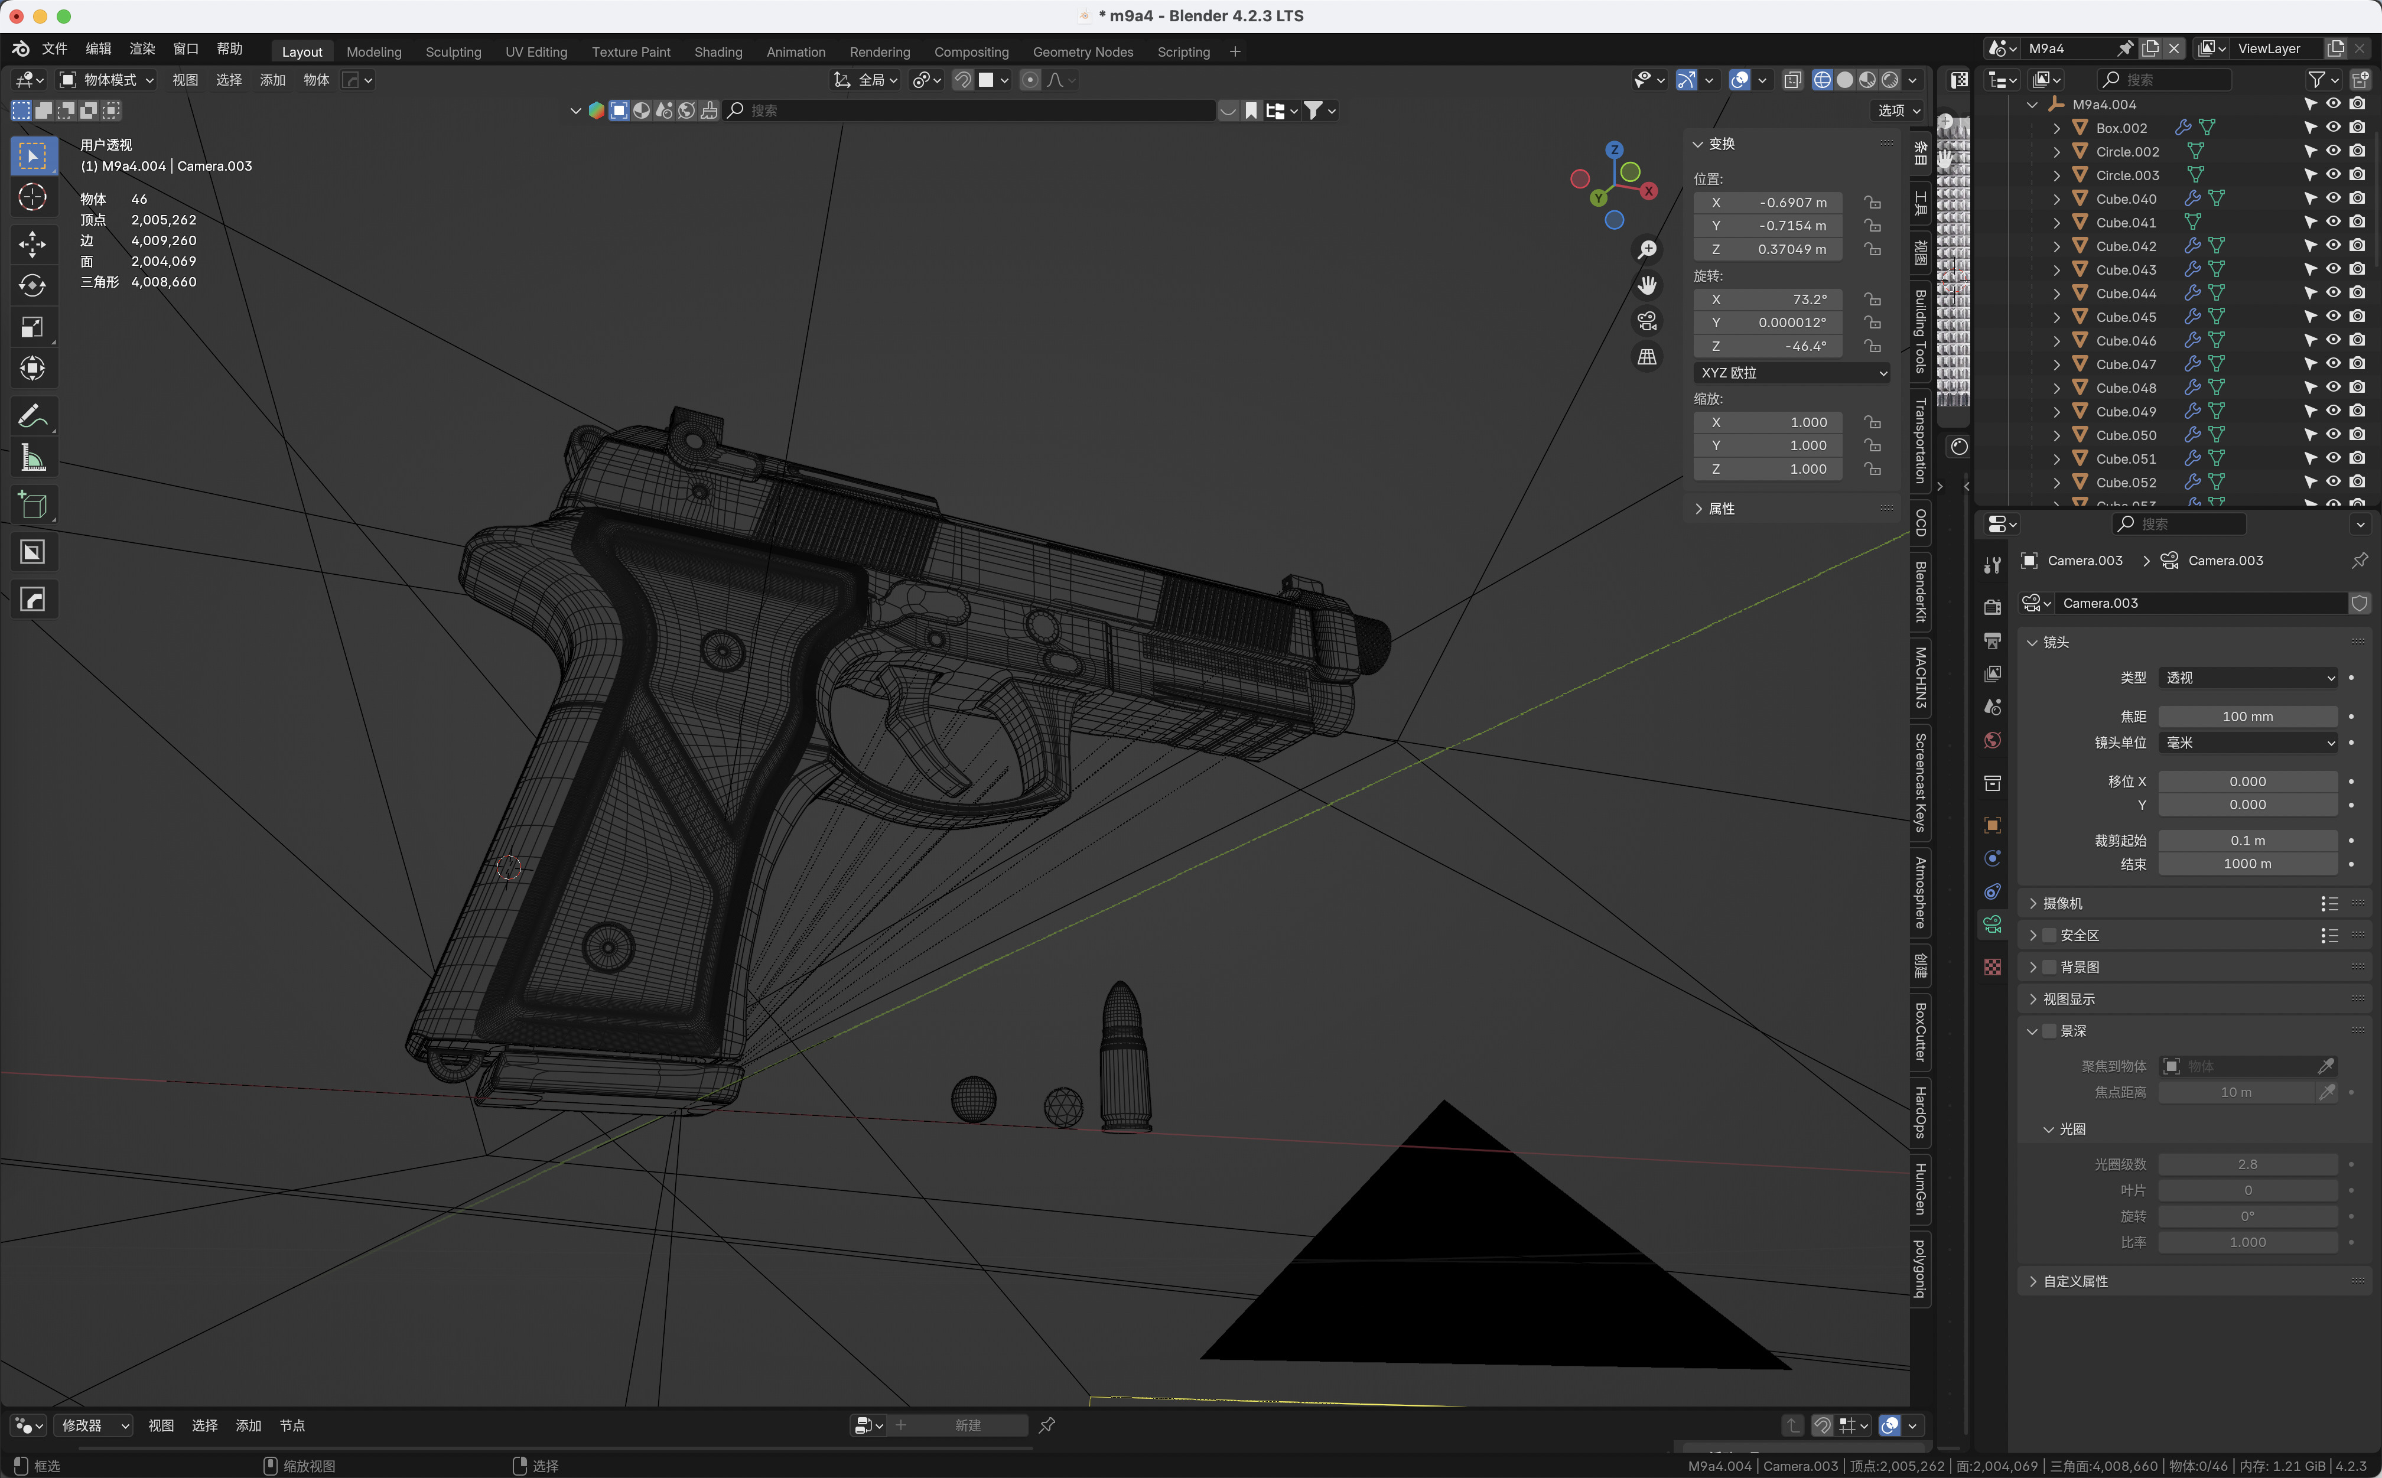The height and width of the screenshot is (1478, 2382).
Task: Select the Add Cube tool
Action: (x=33, y=506)
